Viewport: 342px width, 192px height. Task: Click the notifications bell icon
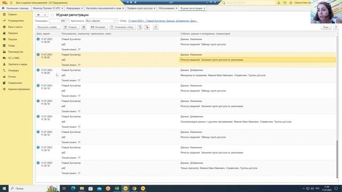click(x=278, y=3)
